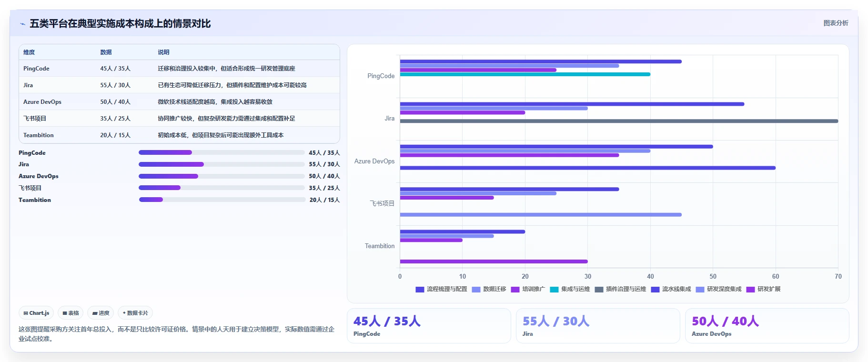Select the Jira cell in the table
The width and height of the screenshot is (868, 362).
point(28,85)
